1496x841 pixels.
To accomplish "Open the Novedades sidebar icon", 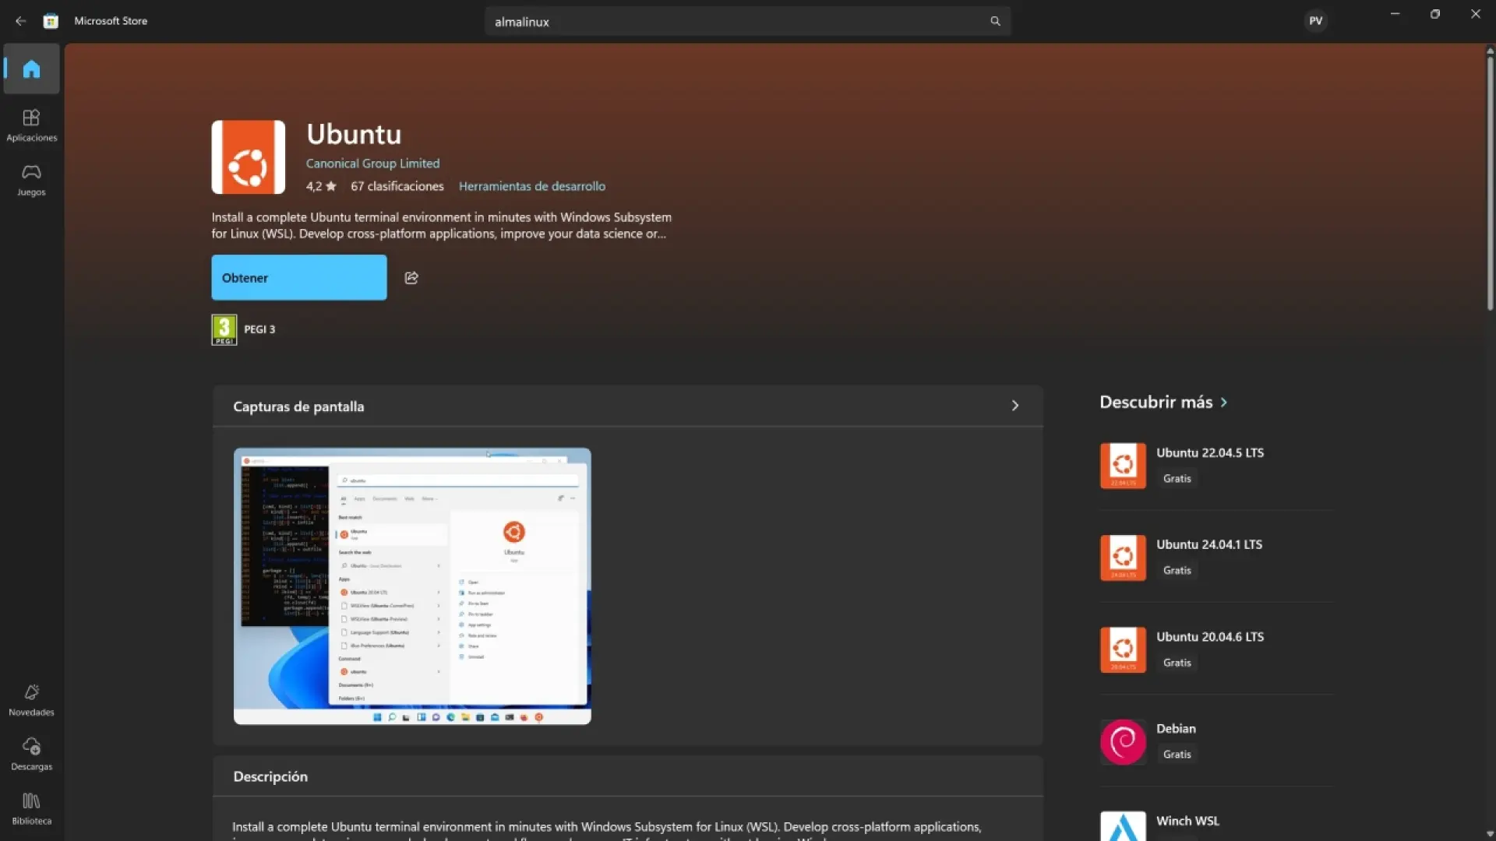I will coord(31,699).
